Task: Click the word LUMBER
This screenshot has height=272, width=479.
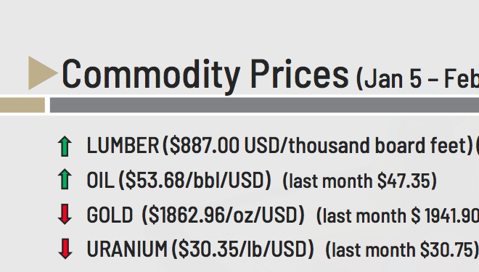Action: coord(123,145)
